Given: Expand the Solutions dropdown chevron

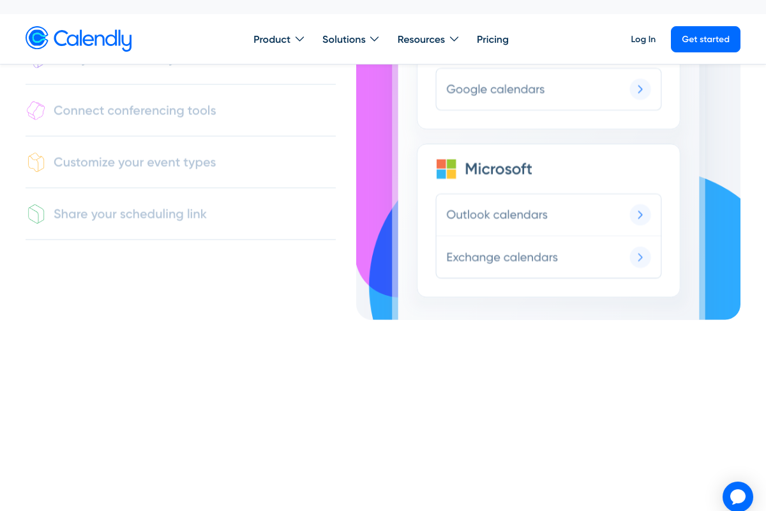Looking at the screenshot, I should point(375,40).
